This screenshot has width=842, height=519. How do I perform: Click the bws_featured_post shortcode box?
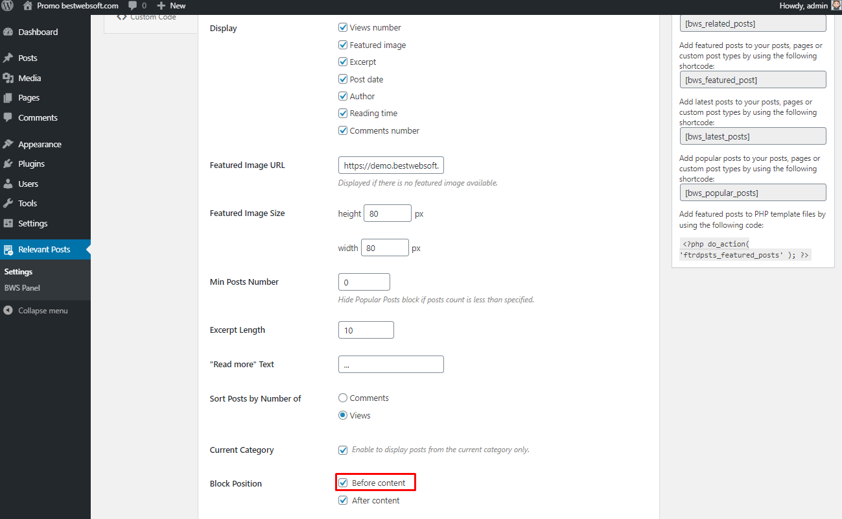753,80
